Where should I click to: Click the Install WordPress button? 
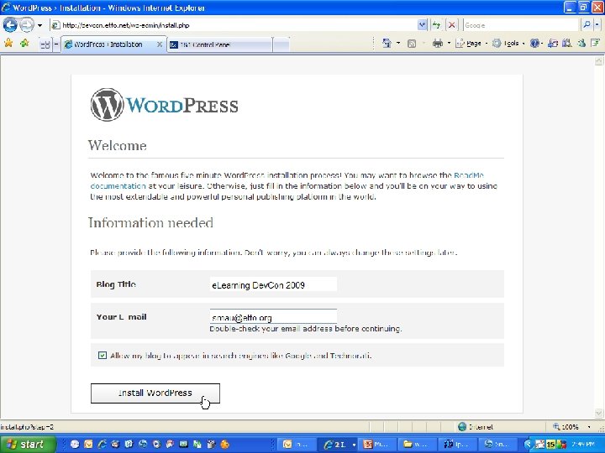pos(155,393)
